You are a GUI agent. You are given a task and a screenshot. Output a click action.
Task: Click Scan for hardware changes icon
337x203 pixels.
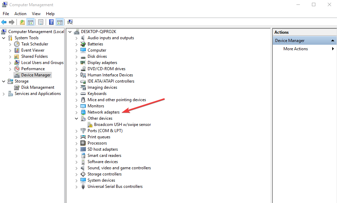point(70,22)
